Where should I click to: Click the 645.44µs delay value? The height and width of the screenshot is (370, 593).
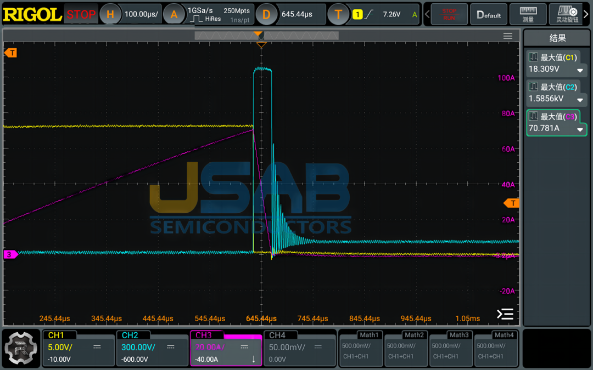(297, 14)
